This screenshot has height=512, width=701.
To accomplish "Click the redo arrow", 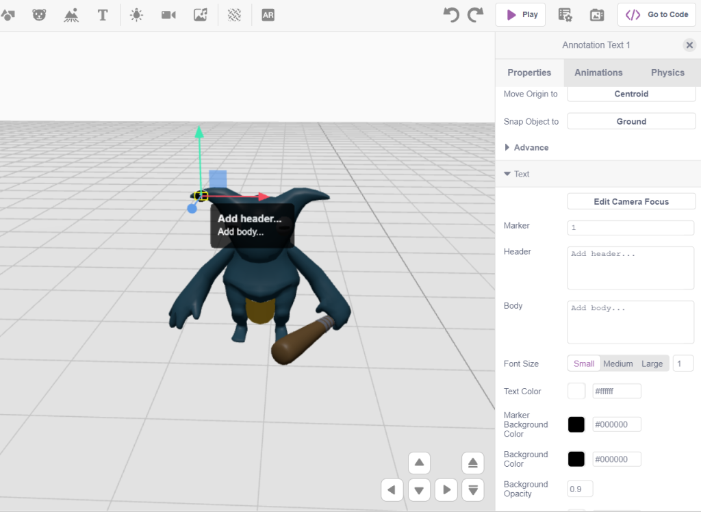I will click(475, 14).
